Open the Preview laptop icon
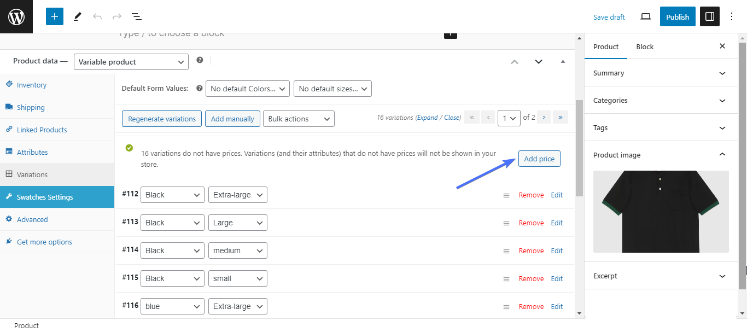The height and width of the screenshot is (332, 747). click(x=646, y=17)
